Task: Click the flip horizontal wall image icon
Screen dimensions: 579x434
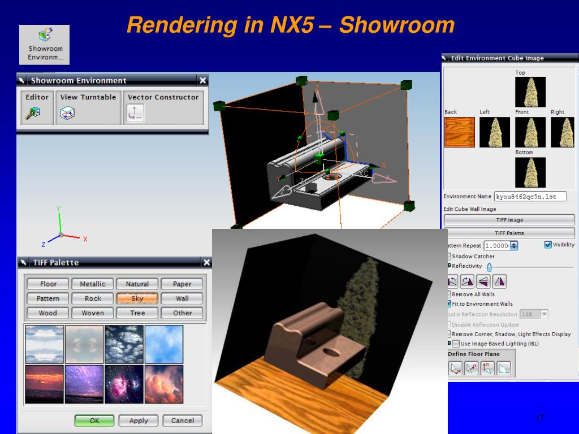Action: (483, 281)
